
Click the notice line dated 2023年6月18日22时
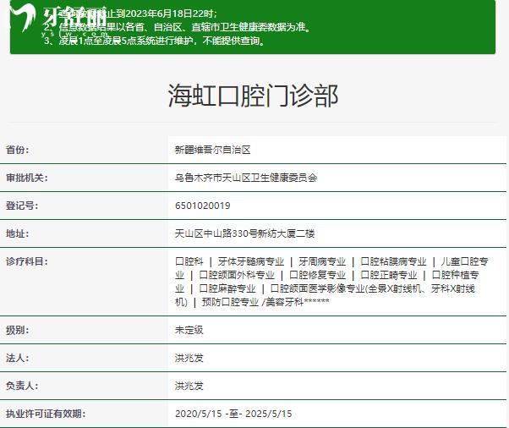130,14
